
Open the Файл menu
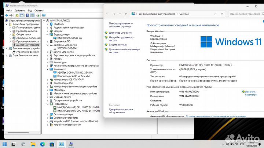(9, 10)
